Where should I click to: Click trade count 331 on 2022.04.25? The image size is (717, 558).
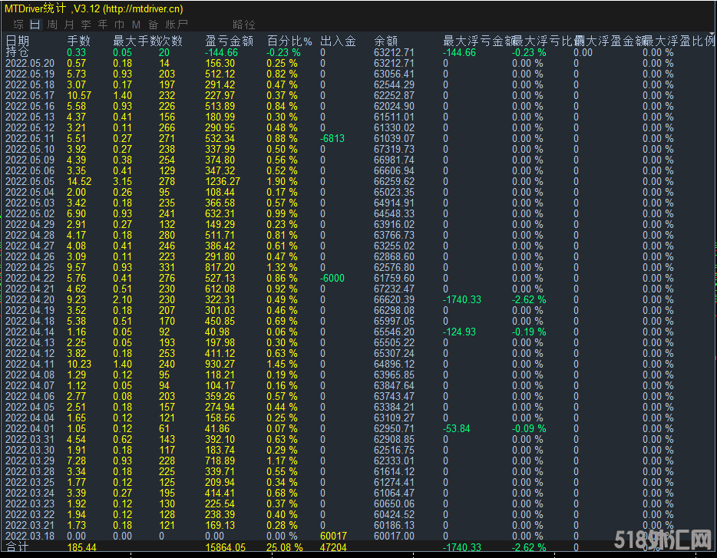tap(167, 268)
